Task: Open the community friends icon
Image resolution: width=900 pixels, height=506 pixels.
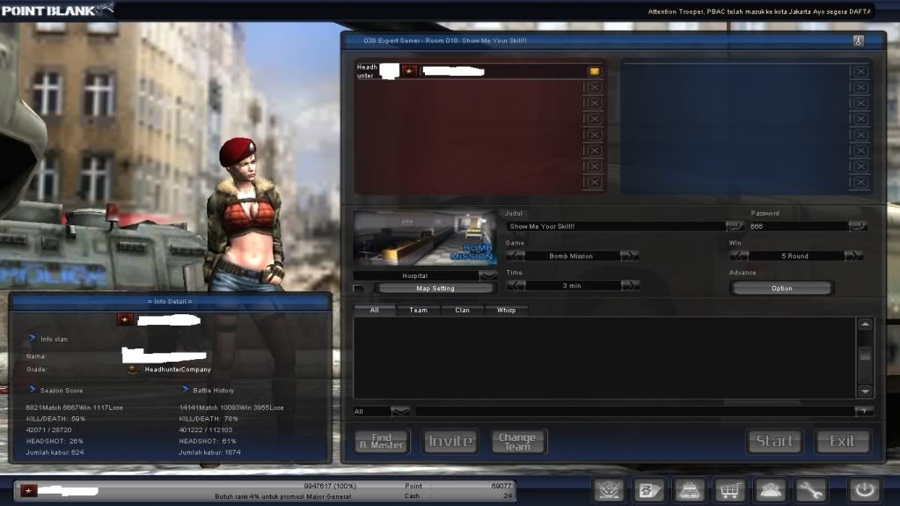Action: [770, 490]
